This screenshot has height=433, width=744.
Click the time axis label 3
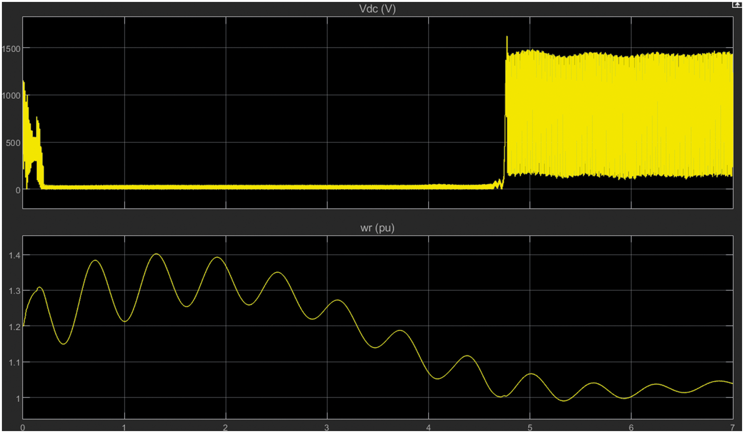pyautogui.click(x=327, y=428)
